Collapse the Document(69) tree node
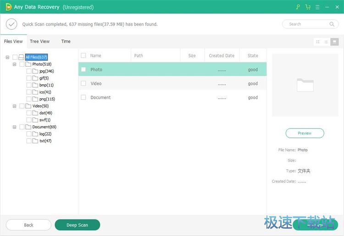 [x=15, y=127]
